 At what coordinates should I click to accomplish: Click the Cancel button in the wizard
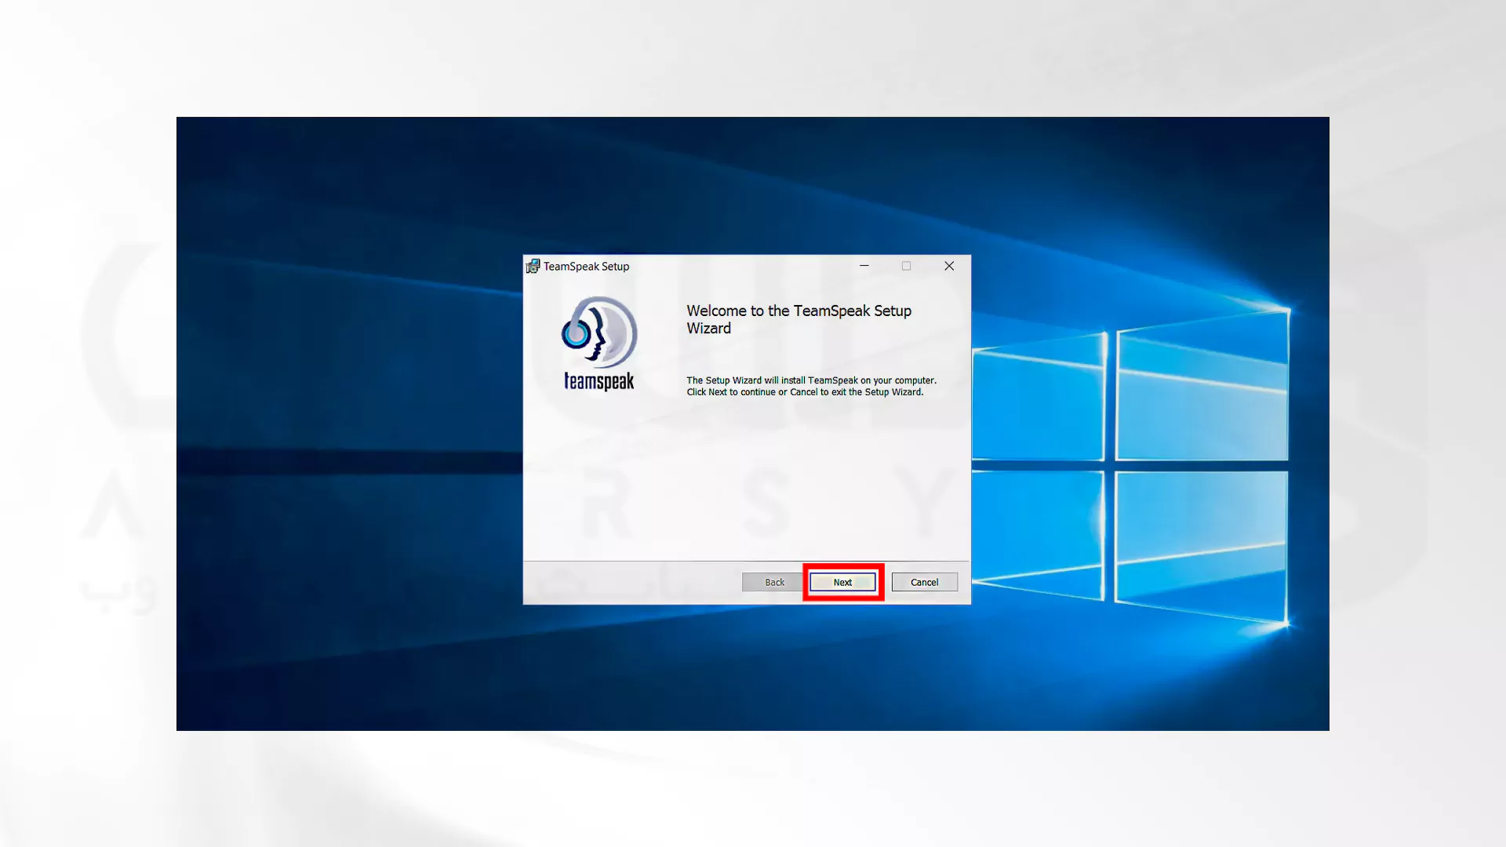924,582
